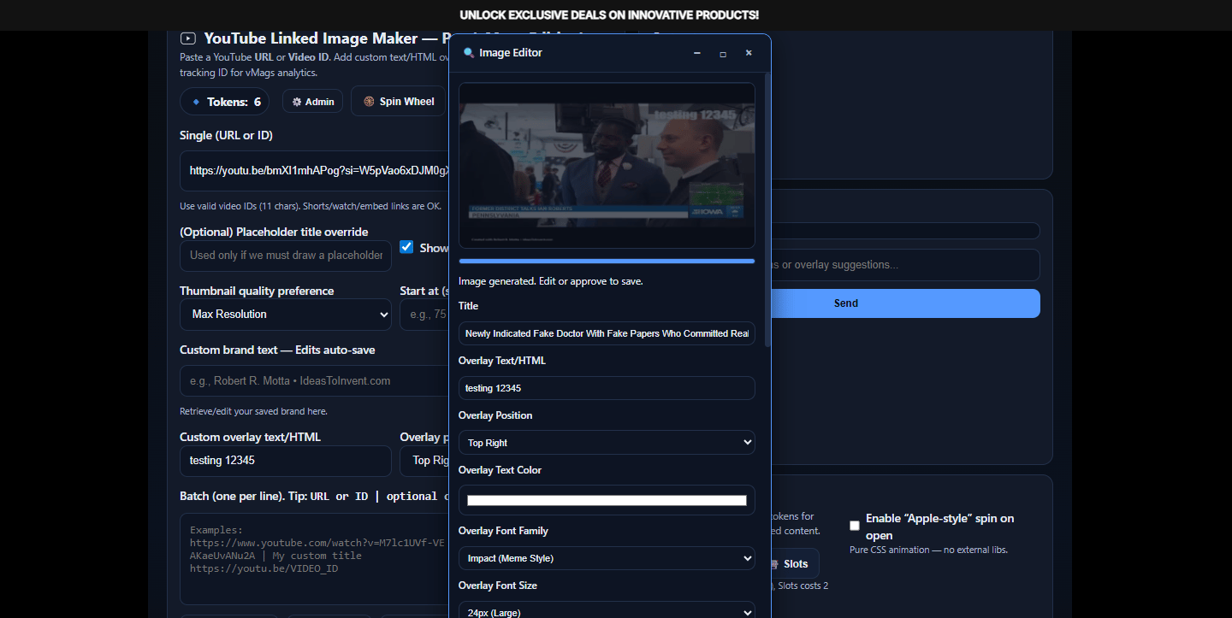
Task: Click the "Use valid video IDs (11 chars)" hint
Action: (x=311, y=206)
